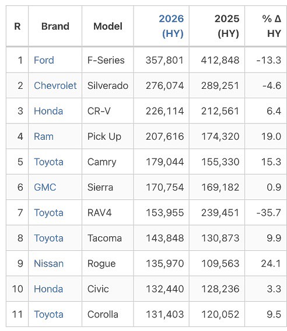The height and width of the screenshot is (331, 287).
Task: Sort by the 2026 (HY) column header
Action: 171,26
